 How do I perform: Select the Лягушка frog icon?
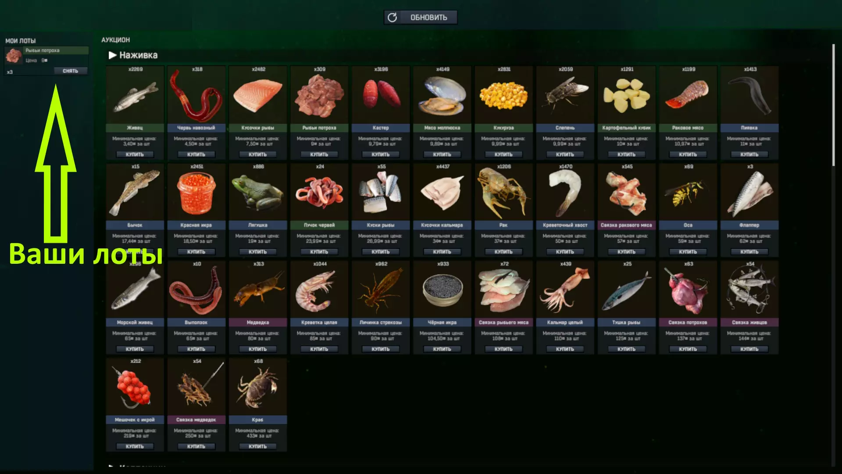click(258, 193)
